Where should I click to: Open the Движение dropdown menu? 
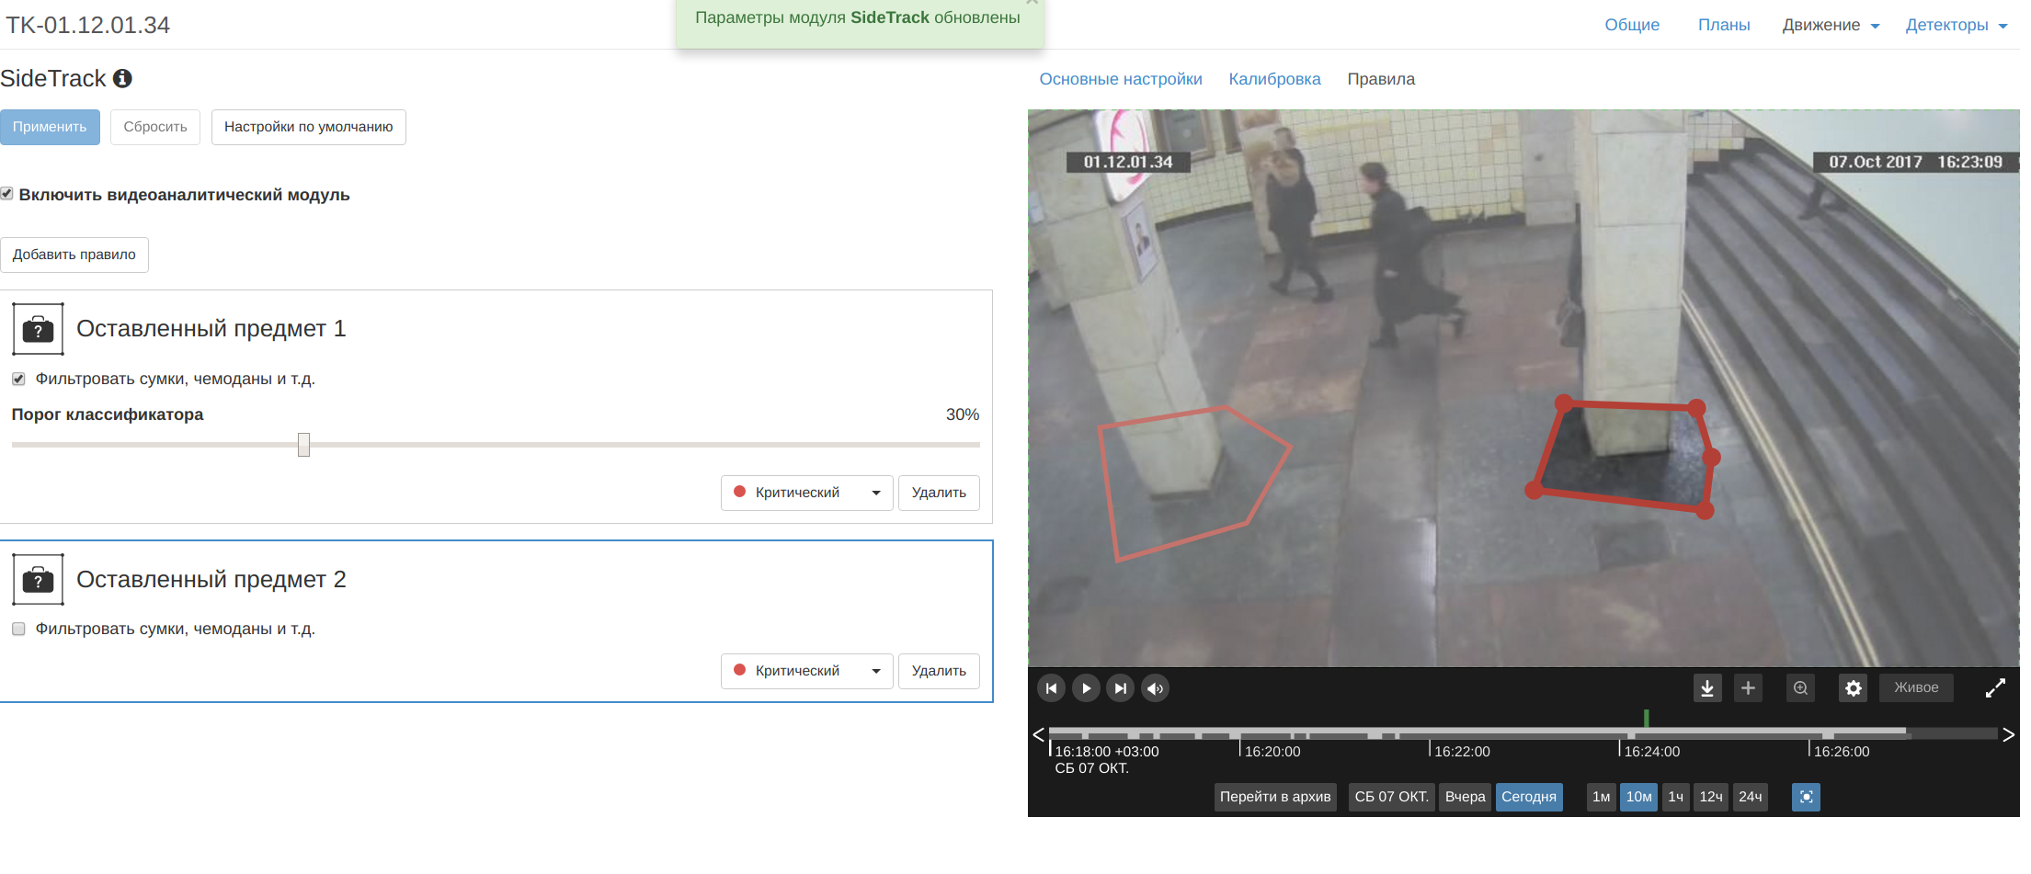1831,25
